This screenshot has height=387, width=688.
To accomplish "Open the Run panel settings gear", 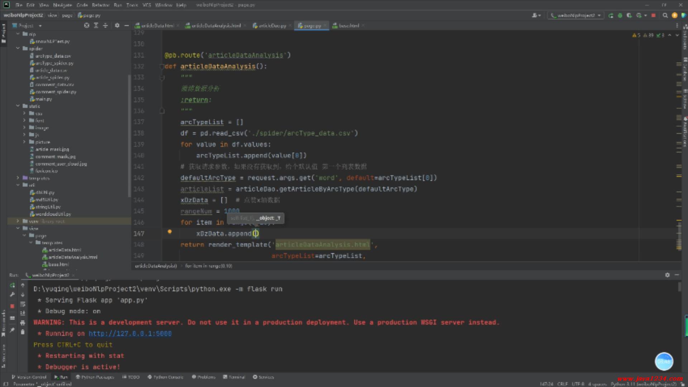I will click(667, 275).
